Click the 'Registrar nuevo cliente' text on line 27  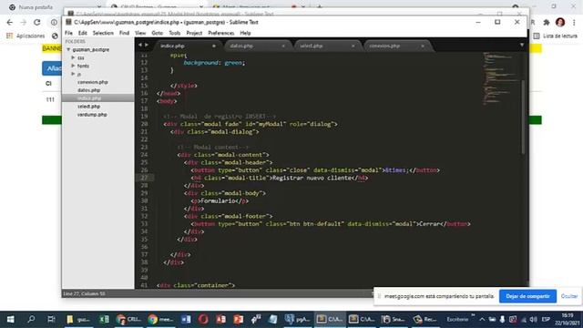click(x=312, y=179)
